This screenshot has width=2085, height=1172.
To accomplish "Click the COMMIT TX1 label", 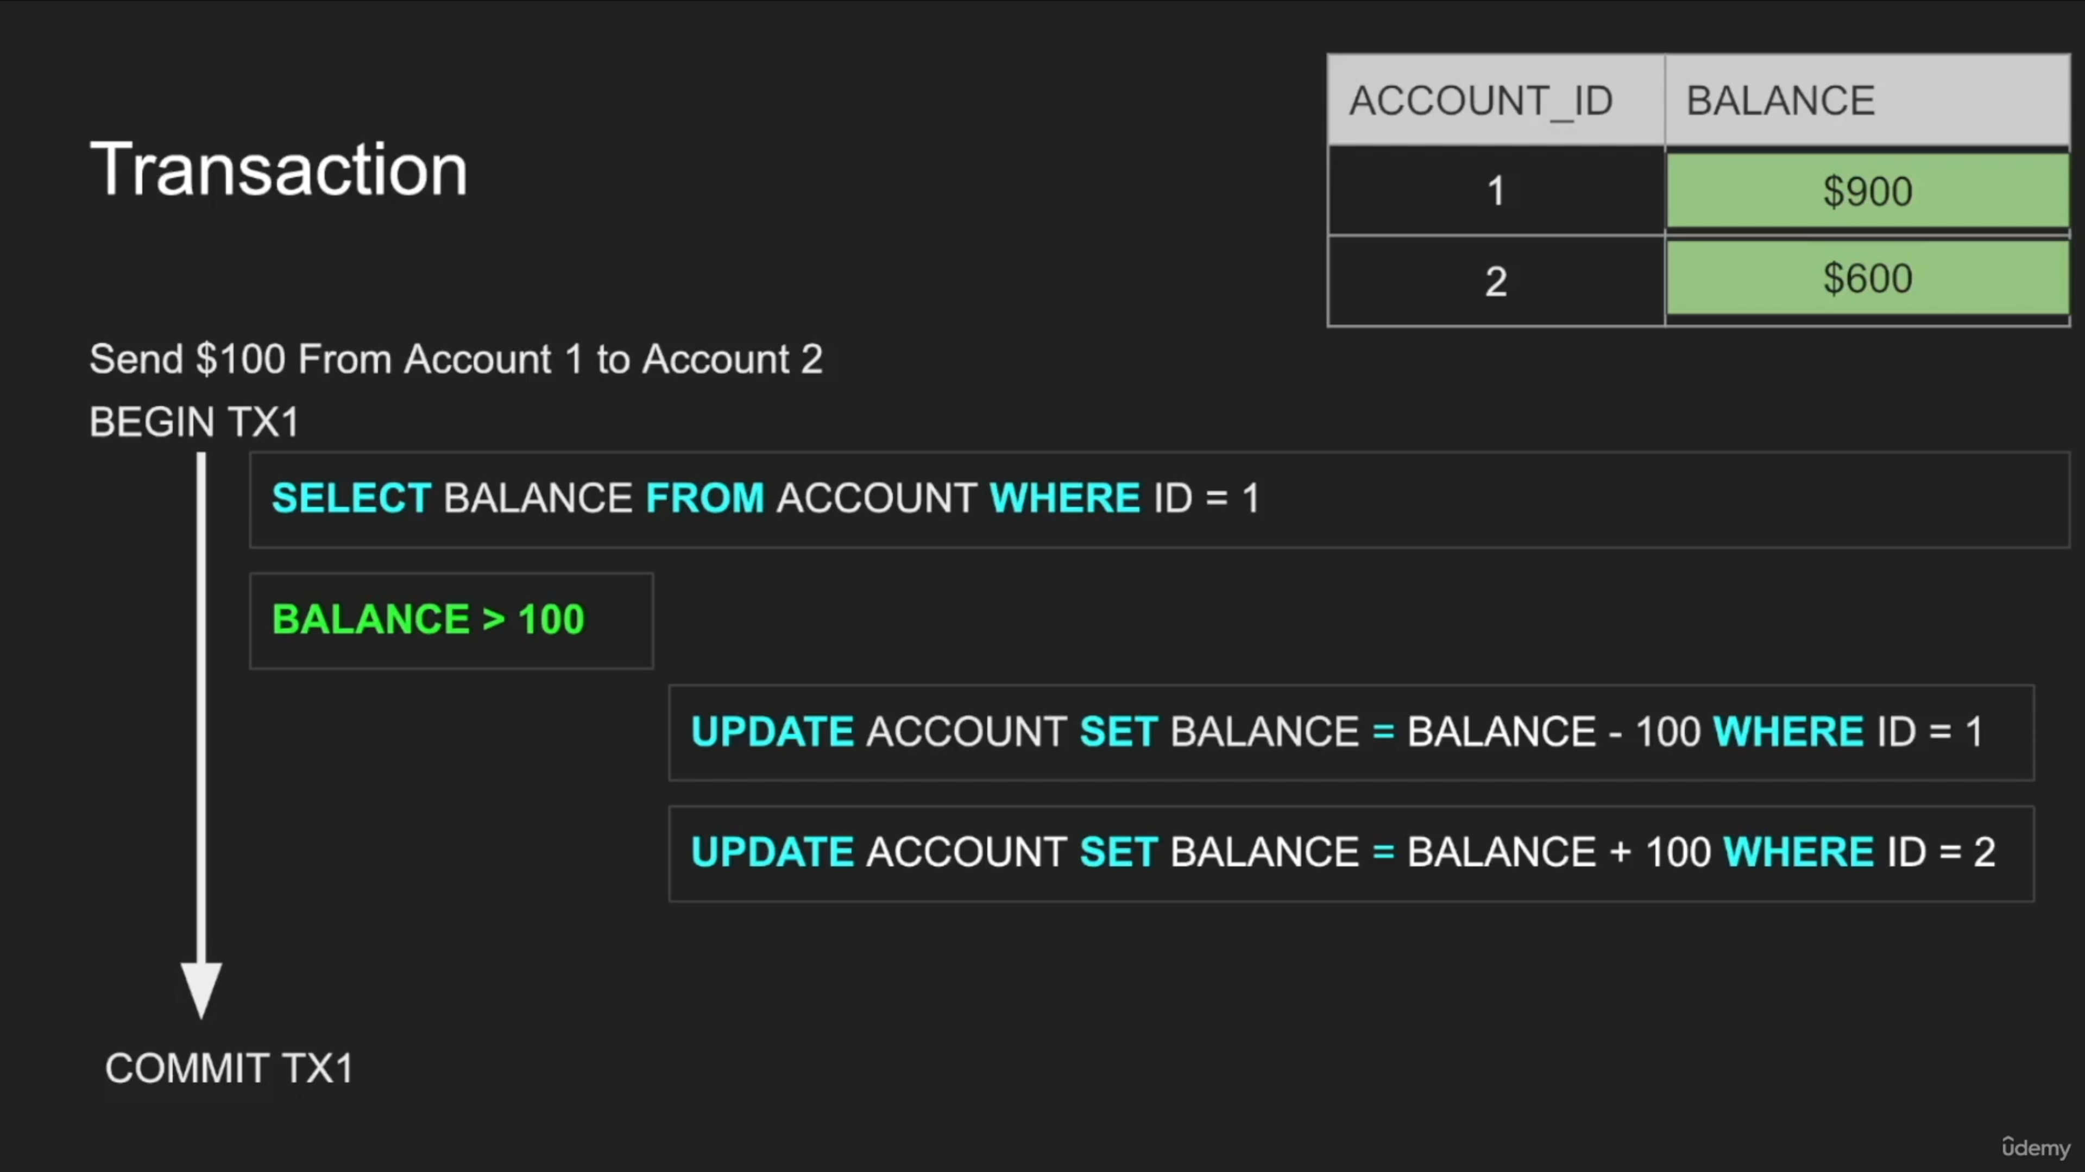I will click(x=229, y=1068).
